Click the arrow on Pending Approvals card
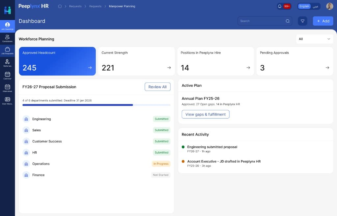This screenshot has width=337, height=216. (327, 68)
